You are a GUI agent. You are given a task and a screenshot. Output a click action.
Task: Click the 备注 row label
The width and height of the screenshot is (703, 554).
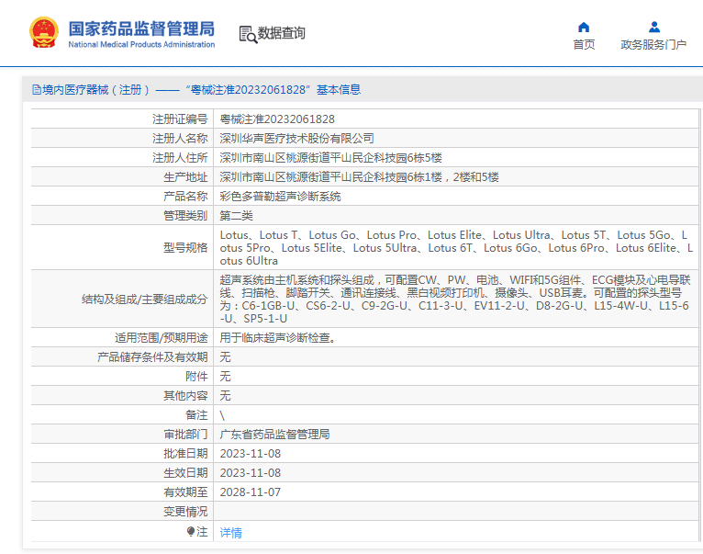tap(196, 415)
